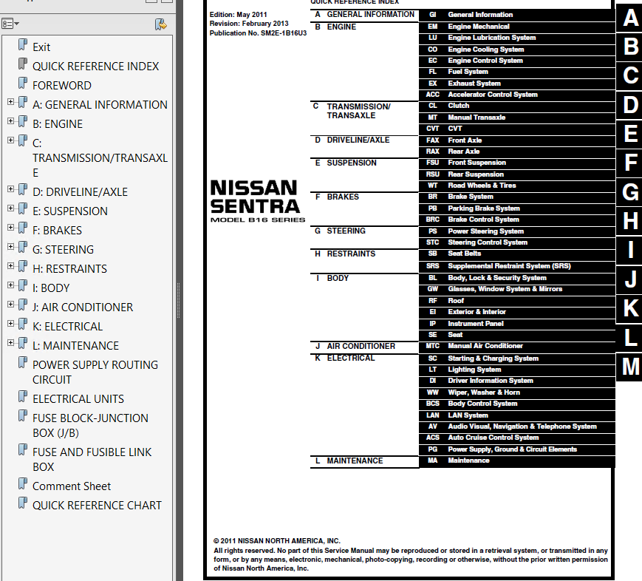Expand the J: AIR CONDITIONER bookmark
Image resolution: width=642 pixels, height=581 pixels.
pos(10,305)
